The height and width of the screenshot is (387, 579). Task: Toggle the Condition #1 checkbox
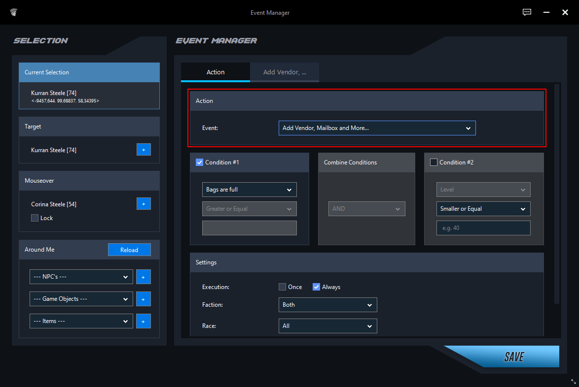199,162
